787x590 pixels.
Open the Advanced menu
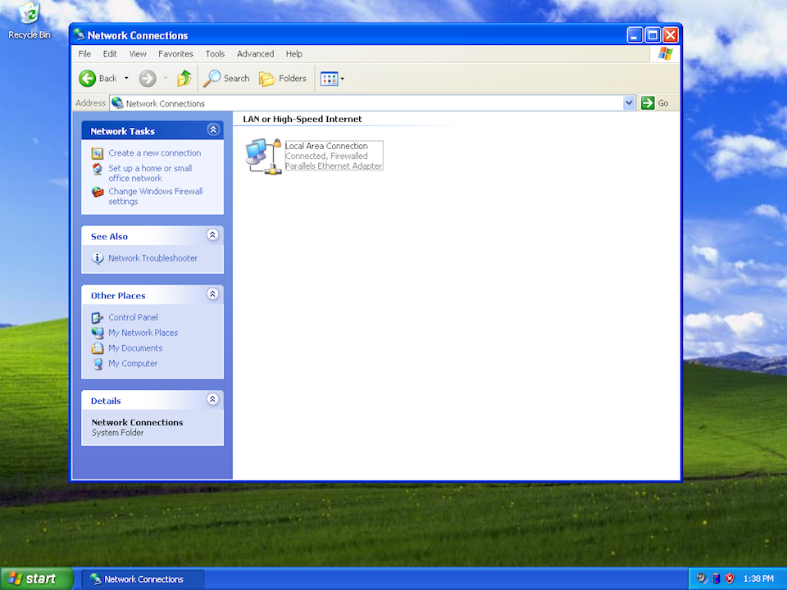point(255,54)
